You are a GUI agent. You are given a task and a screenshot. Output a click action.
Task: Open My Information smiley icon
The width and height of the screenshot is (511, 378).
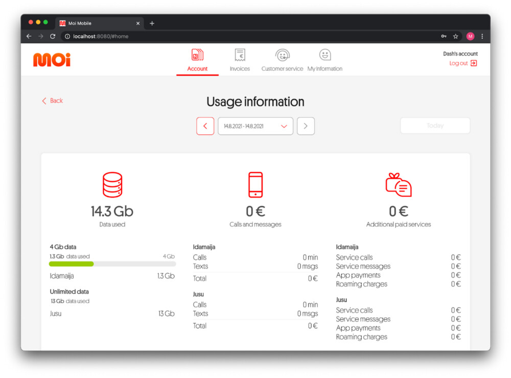tap(325, 55)
